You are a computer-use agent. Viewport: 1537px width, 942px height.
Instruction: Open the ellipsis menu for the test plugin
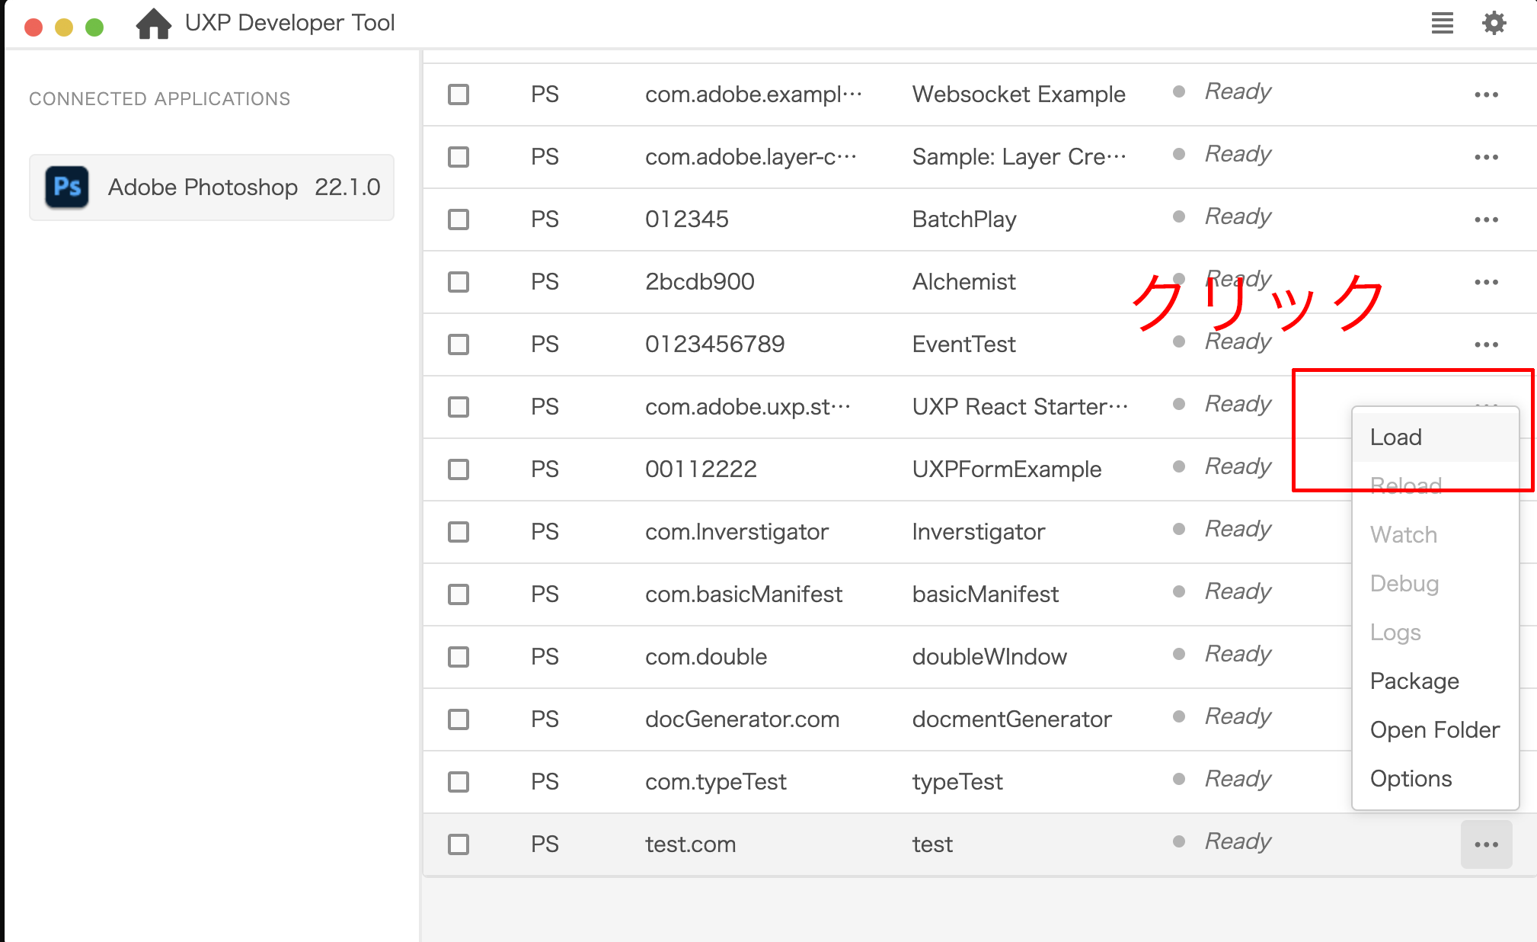(1486, 844)
